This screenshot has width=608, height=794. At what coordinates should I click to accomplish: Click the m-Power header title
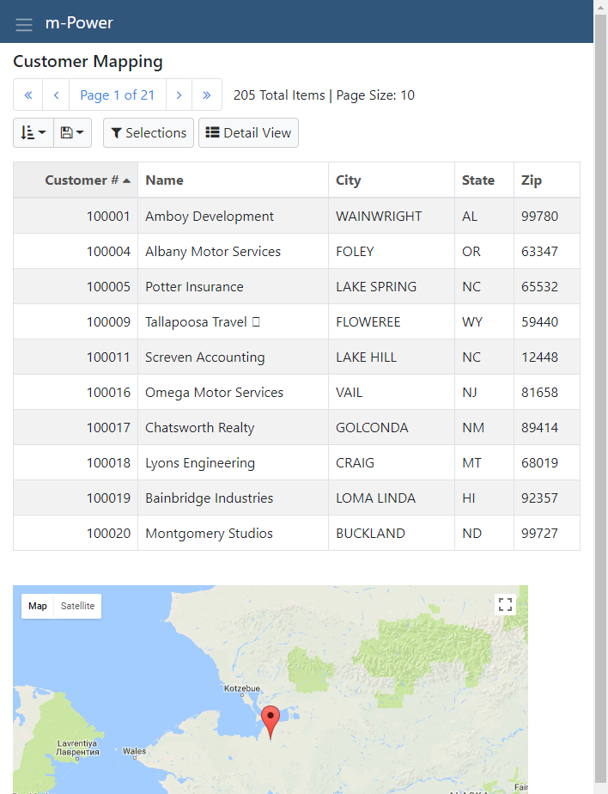click(x=79, y=23)
